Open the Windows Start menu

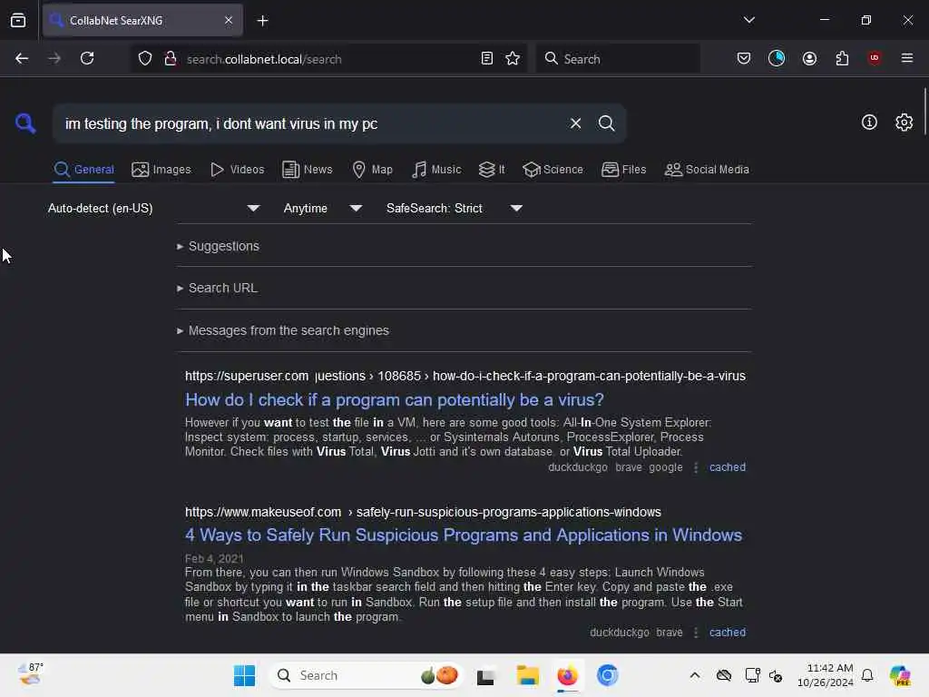[x=244, y=675]
